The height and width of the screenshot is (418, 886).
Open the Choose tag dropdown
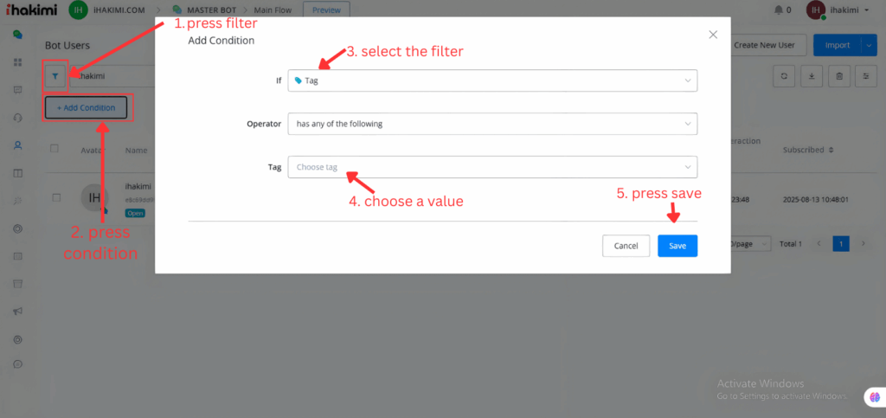(492, 167)
